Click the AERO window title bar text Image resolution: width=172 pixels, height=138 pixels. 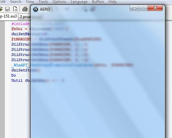point(45,9)
